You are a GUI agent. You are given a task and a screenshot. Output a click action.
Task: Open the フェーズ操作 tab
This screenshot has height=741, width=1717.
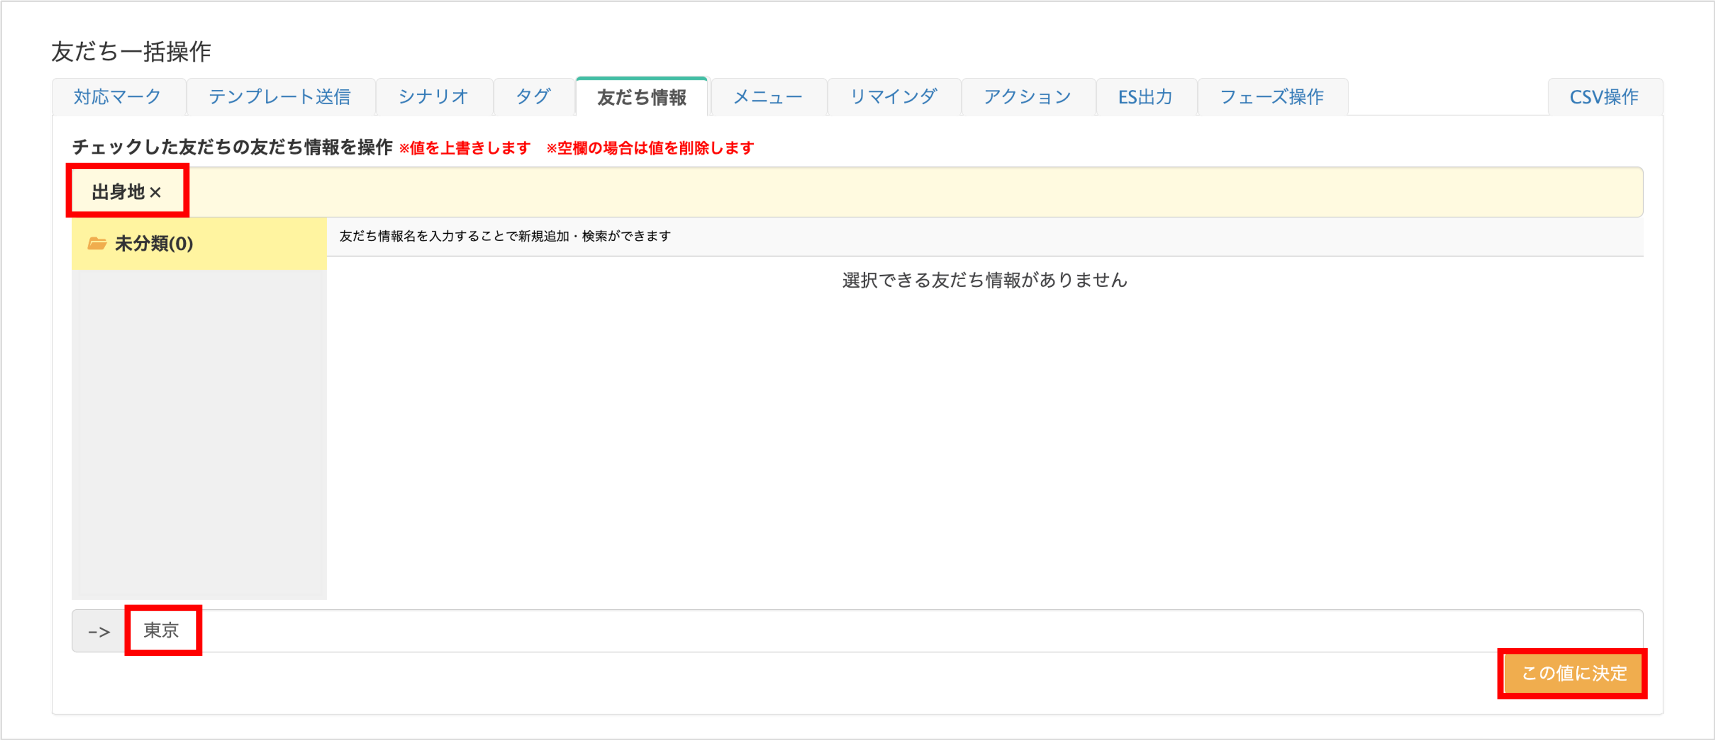1272,97
